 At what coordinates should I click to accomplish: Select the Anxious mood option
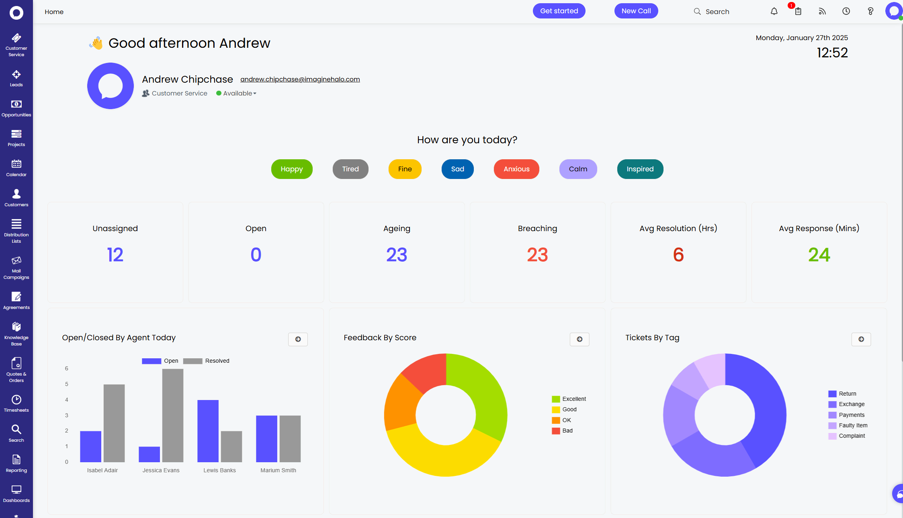[516, 169]
